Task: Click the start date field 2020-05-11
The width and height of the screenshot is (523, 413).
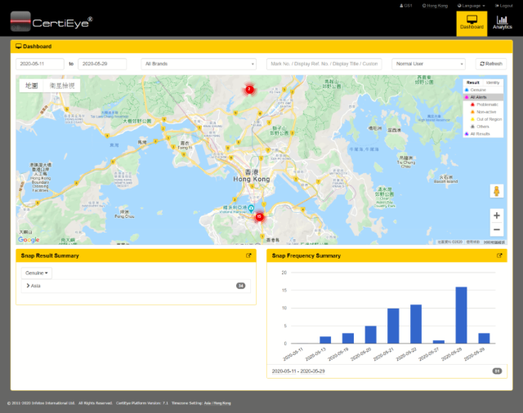Action: (39, 64)
